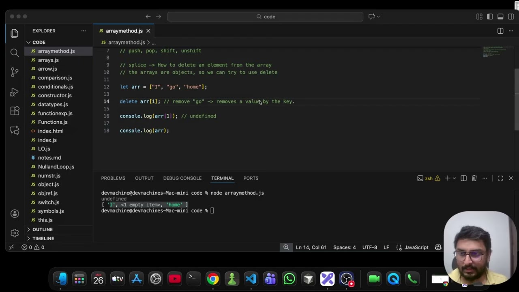This screenshot has height=292, width=519.
Task: Open comparison.js file
Action: (x=55, y=78)
